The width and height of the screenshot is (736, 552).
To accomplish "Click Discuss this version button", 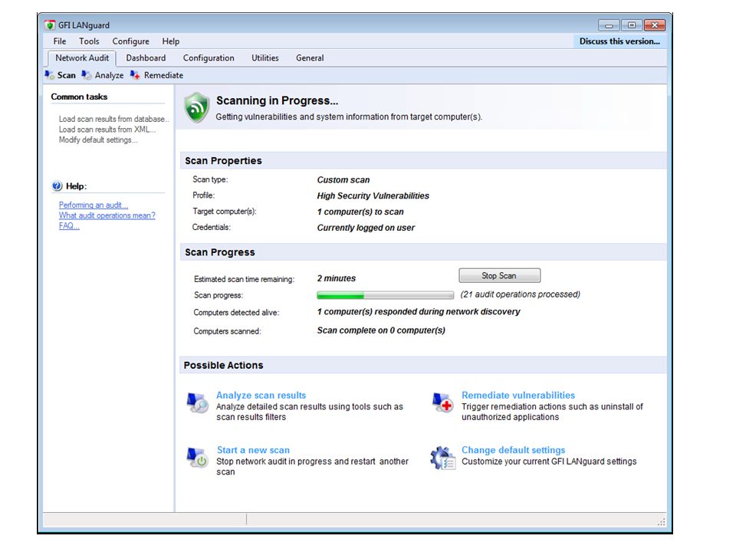I will (x=619, y=41).
